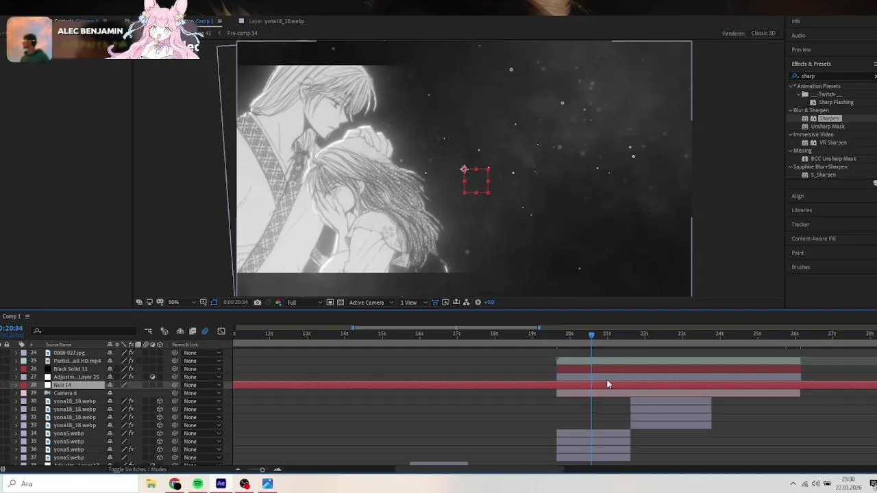Open the parent dropdown for Null 14
This screenshot has height=493, width=877.
coord(202,385)
